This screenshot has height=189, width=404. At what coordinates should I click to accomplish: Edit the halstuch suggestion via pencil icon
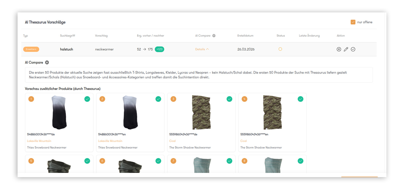tap(346, 49)
